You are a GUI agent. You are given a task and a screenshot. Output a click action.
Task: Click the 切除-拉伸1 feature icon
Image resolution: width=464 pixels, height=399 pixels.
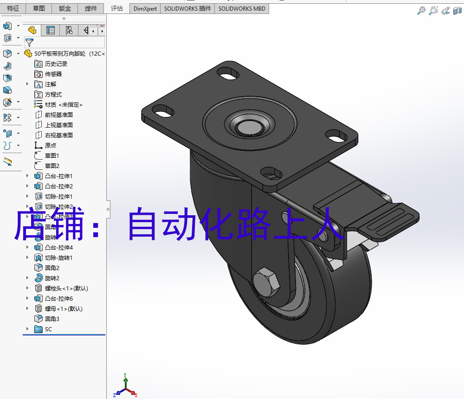click(x=39, y=197)
